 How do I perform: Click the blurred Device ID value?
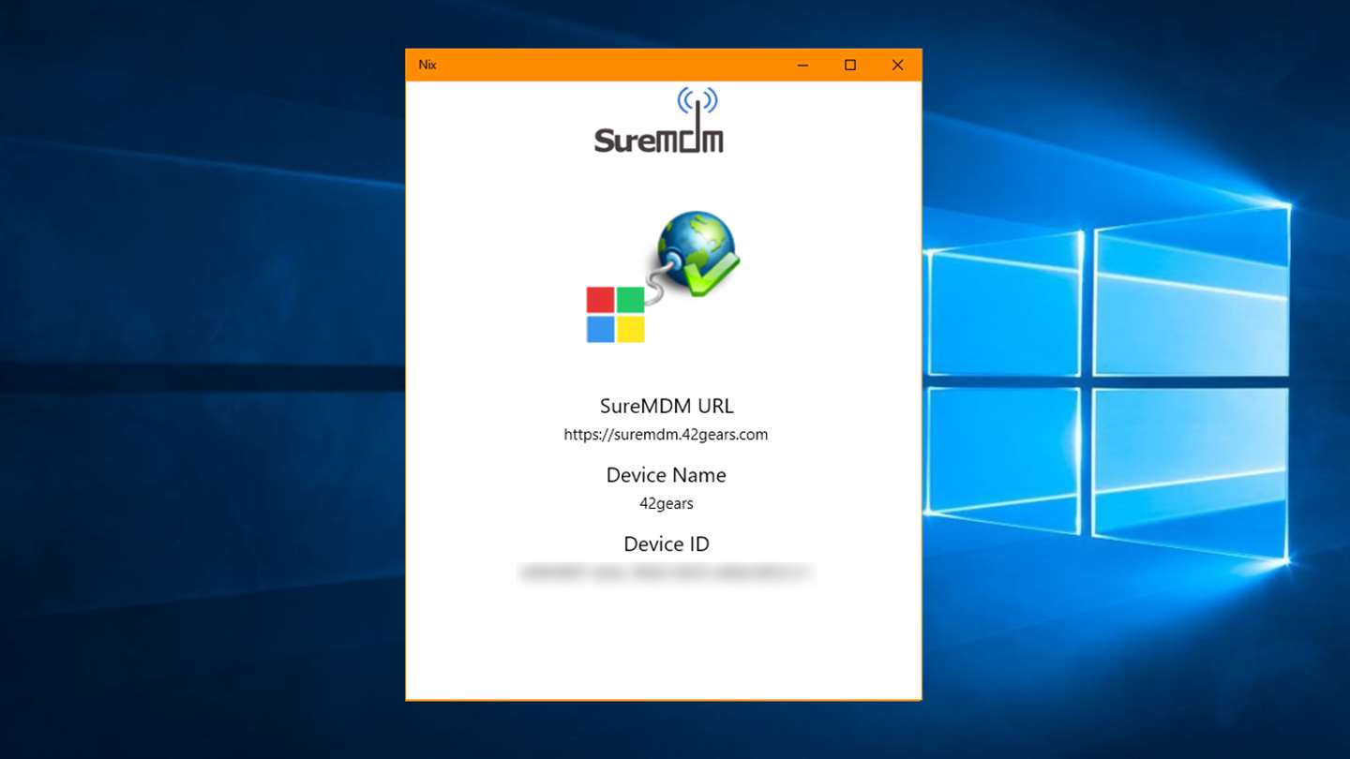pyautogui.click(x=666, y=573)
